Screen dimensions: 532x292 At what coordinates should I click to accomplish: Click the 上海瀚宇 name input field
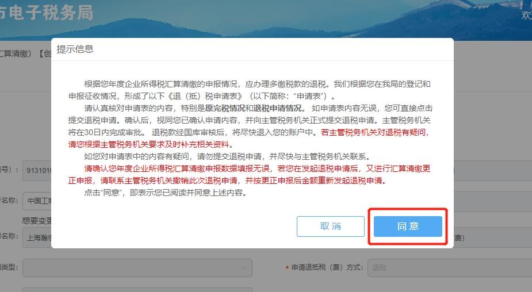tap(37, 238)
